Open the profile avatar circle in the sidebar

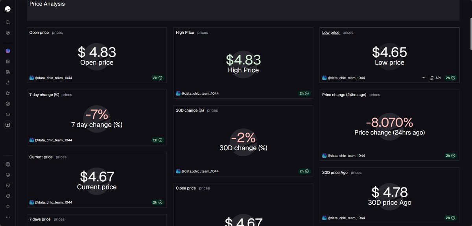[8, 51]
